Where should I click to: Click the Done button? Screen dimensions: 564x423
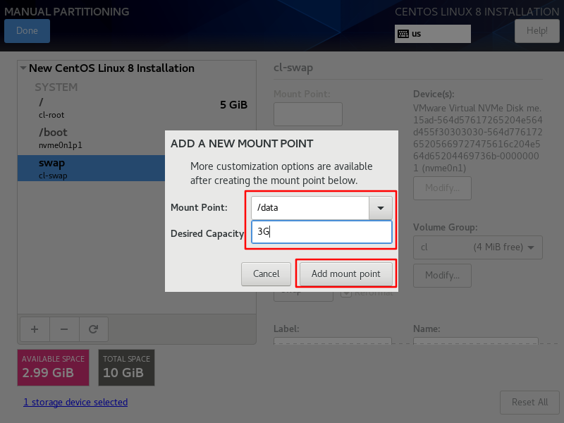(x=27, y=30)
